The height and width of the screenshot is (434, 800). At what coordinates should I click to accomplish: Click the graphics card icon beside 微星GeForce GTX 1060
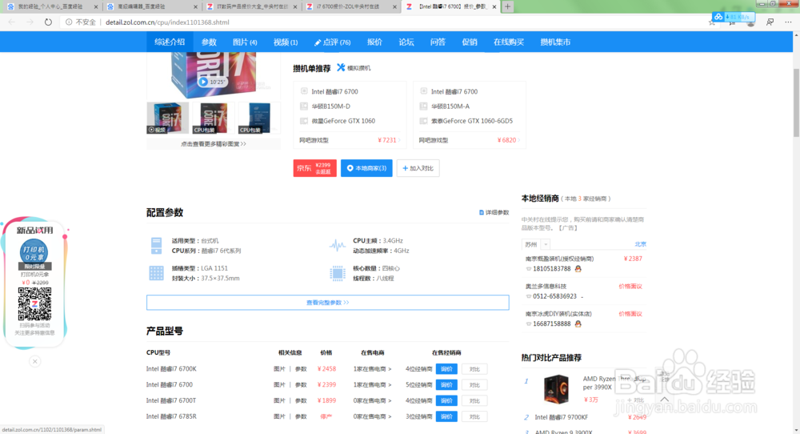[304, 121]
